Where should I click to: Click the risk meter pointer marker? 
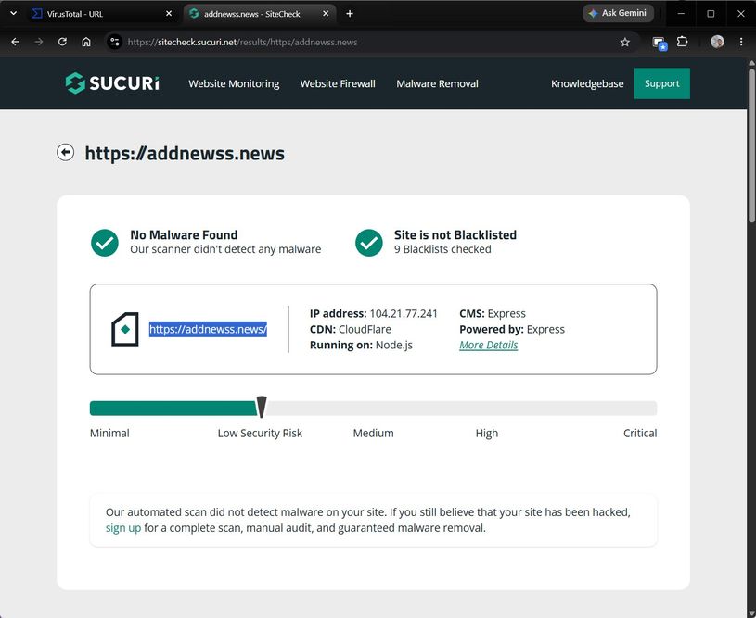tap(262, 407)
